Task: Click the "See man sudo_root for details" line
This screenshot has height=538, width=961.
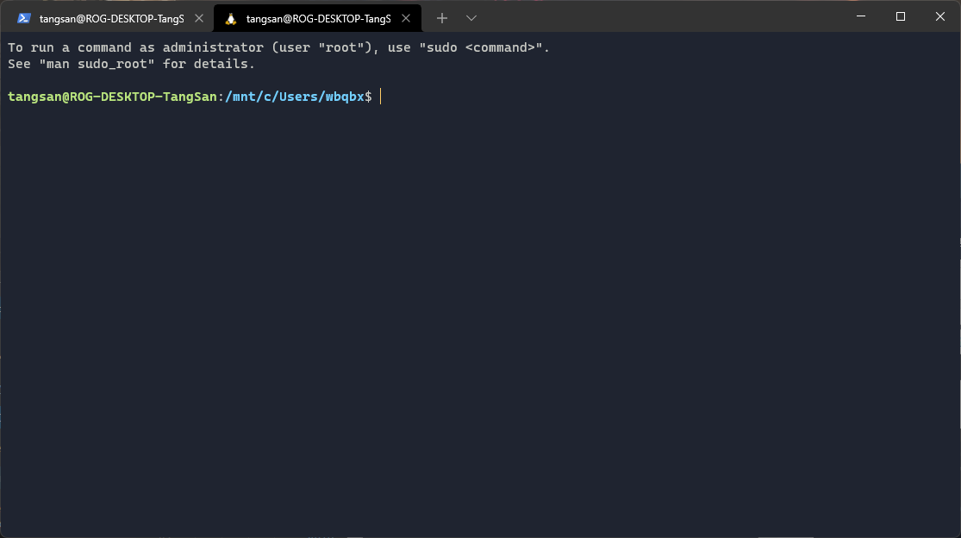Action: click(x=131, y=64)
